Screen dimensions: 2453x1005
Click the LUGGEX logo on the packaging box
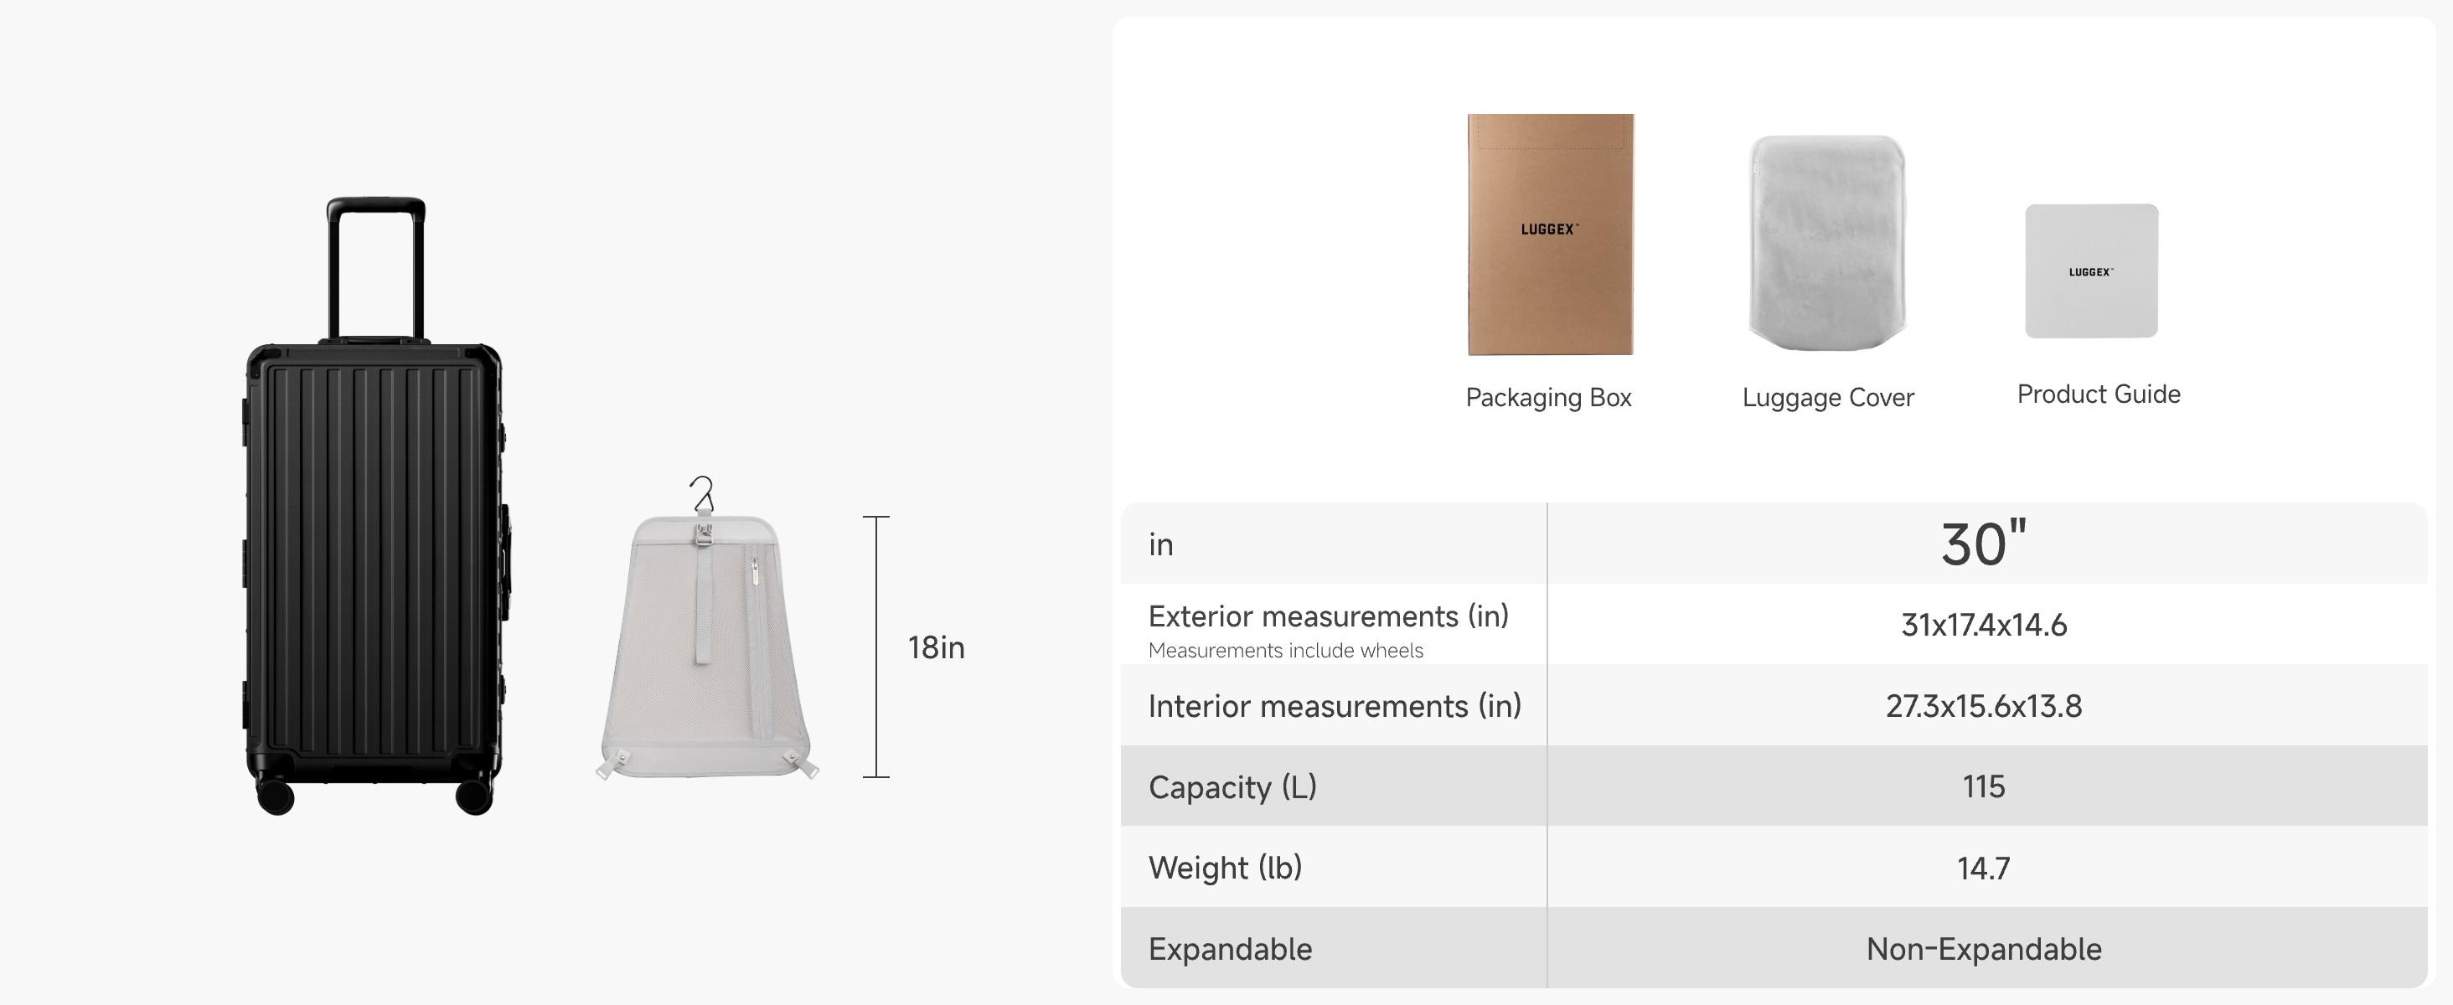pos(1549,229)
